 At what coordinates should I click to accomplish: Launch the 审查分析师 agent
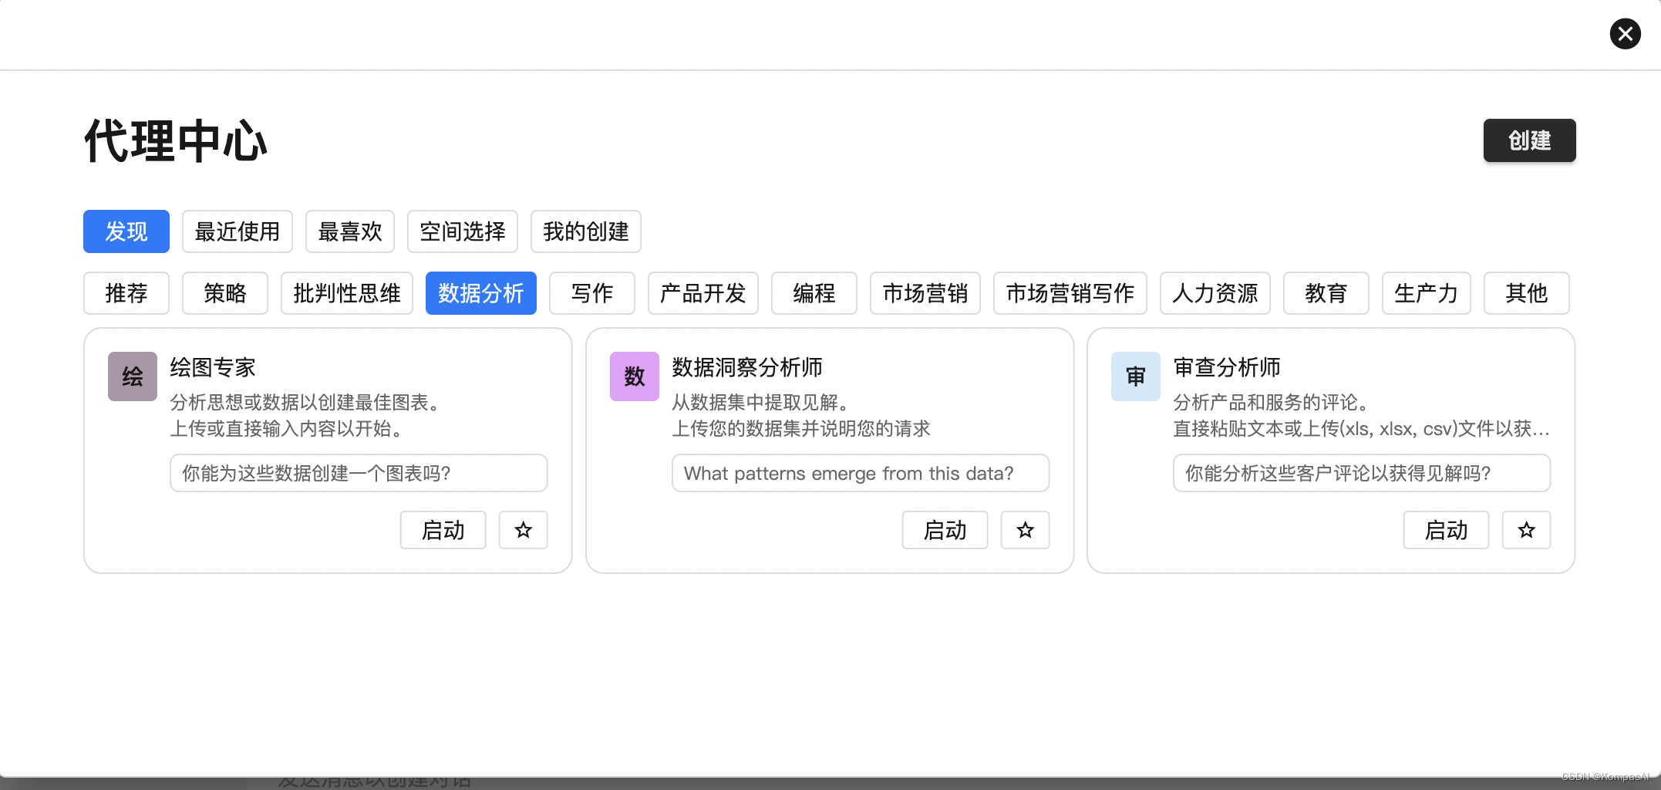pos(1447,530)
